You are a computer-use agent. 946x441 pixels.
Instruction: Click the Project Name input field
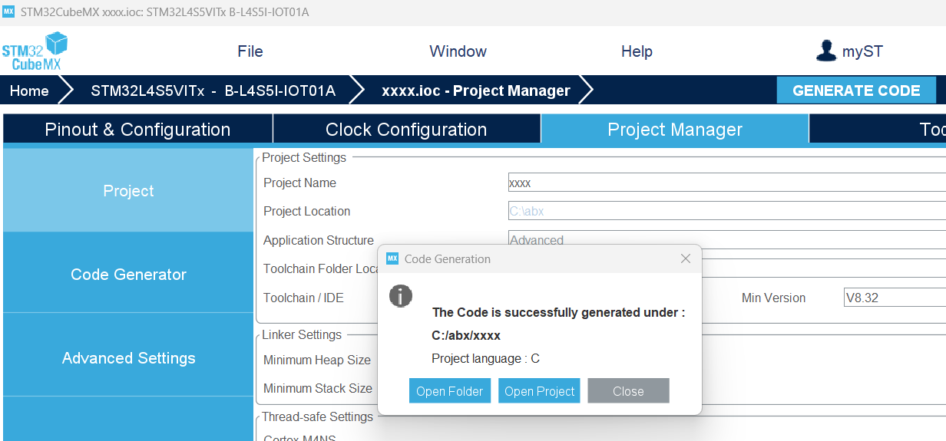pos(726,183)
